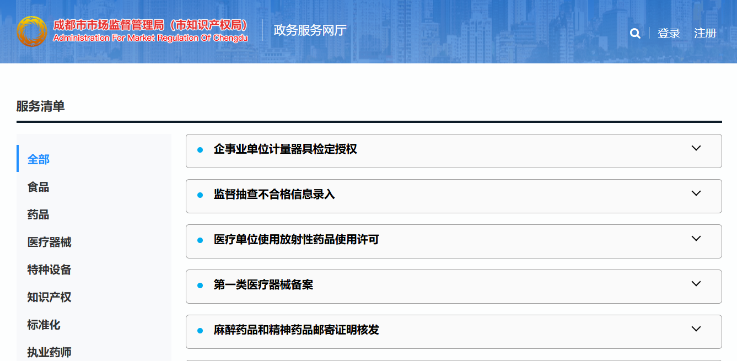Click the Chengdu market regulation bureau logo
Screen dimensions: 737x361
tap(32, 31)
